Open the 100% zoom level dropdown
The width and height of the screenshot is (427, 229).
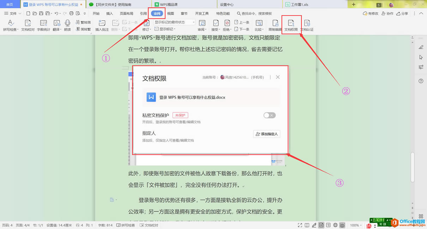tap(357, 225)
